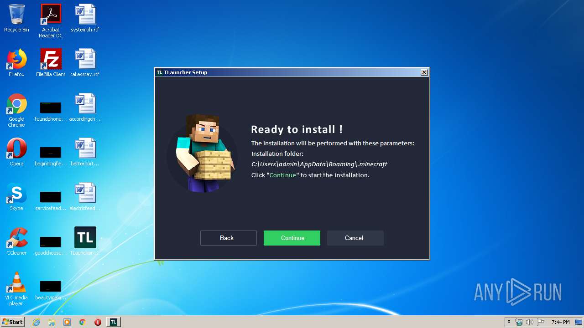Select the beginningfie desktop file

coord(51,156)
